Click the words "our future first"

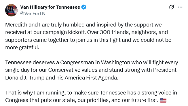tap(140, 100)
